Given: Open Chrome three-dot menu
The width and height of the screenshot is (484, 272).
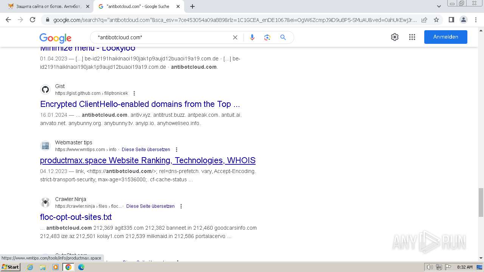Looking at the screenshot, I should pyautogui.click(x=476, y=20).
